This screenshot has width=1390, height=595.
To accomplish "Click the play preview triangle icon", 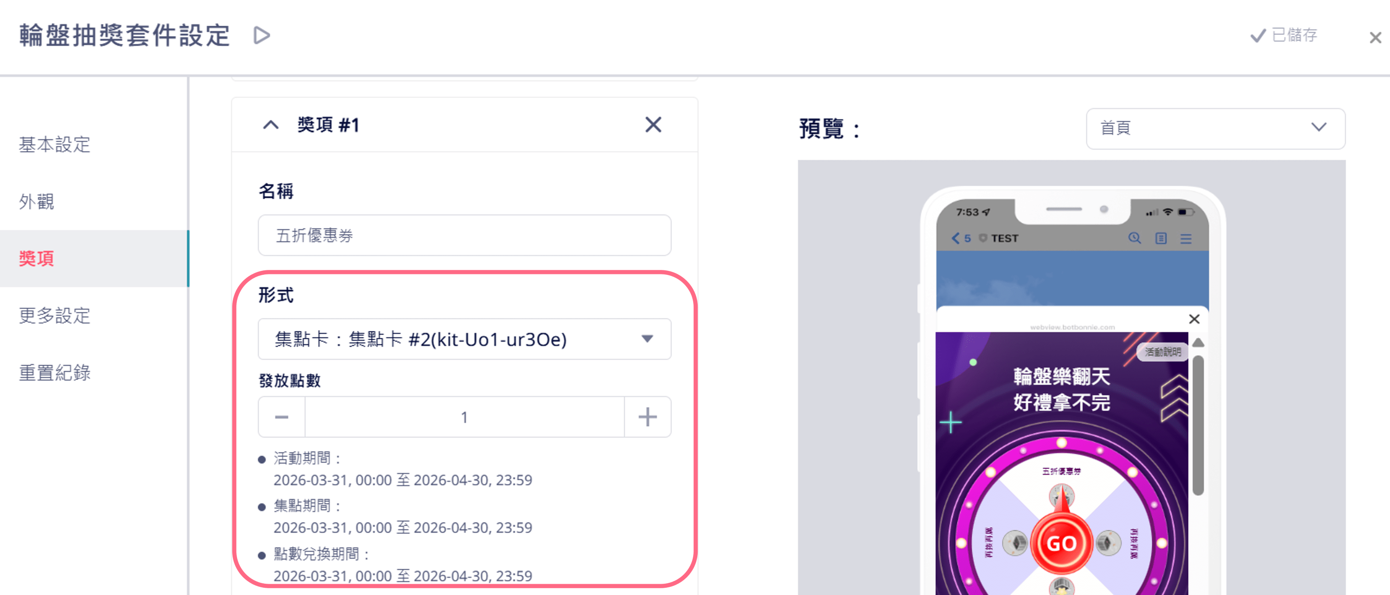I will pos(262,36).
